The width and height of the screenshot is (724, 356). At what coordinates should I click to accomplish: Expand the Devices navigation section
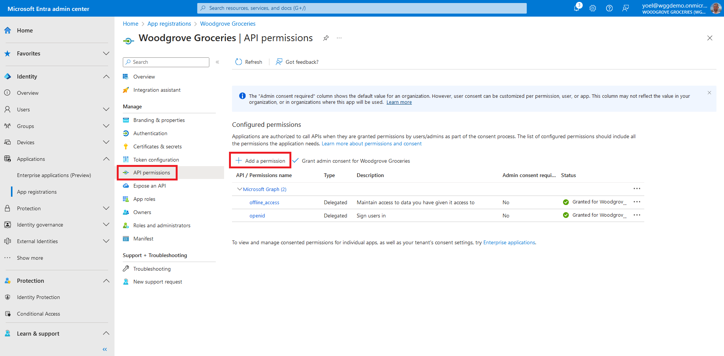click(106, 142)
